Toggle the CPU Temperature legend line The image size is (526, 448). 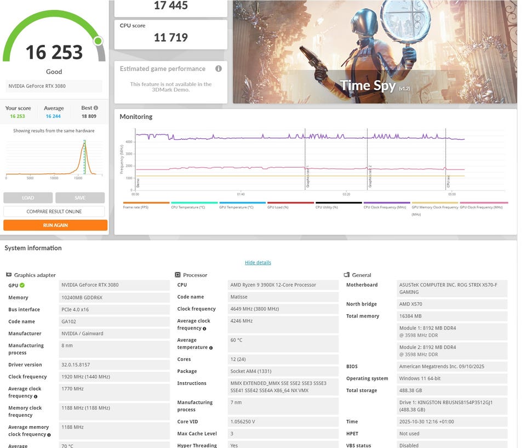tap(194, 205)
